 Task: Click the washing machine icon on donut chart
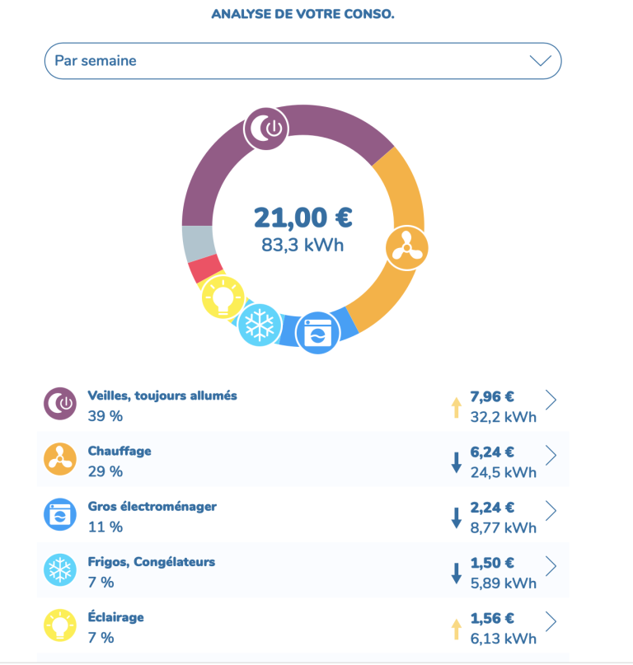318,333
